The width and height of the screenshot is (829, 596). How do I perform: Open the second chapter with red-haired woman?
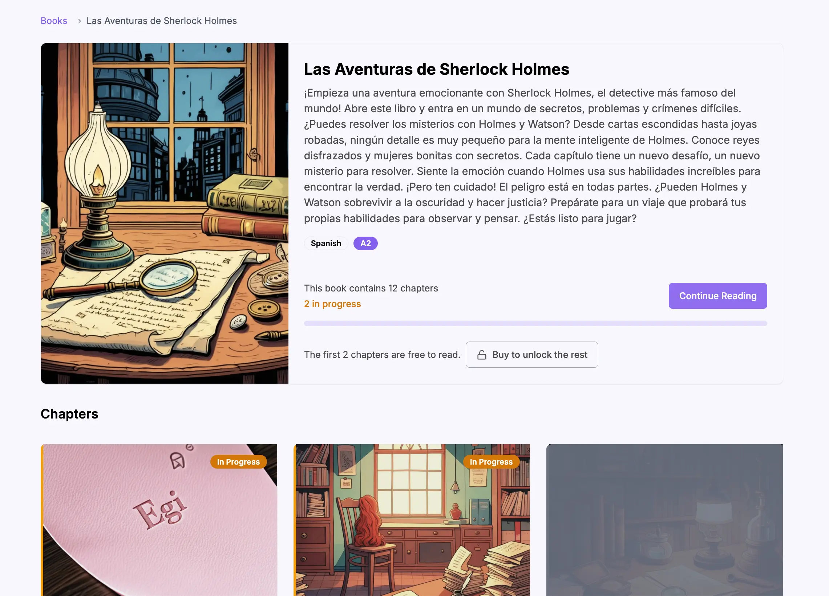(x=412, y=520)
